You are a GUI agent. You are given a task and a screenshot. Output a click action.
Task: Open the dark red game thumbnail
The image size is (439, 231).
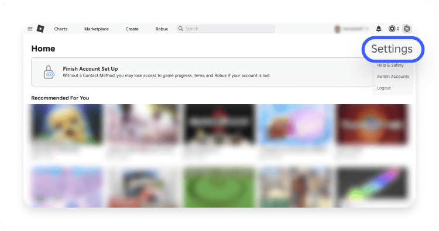coord(372,124)
